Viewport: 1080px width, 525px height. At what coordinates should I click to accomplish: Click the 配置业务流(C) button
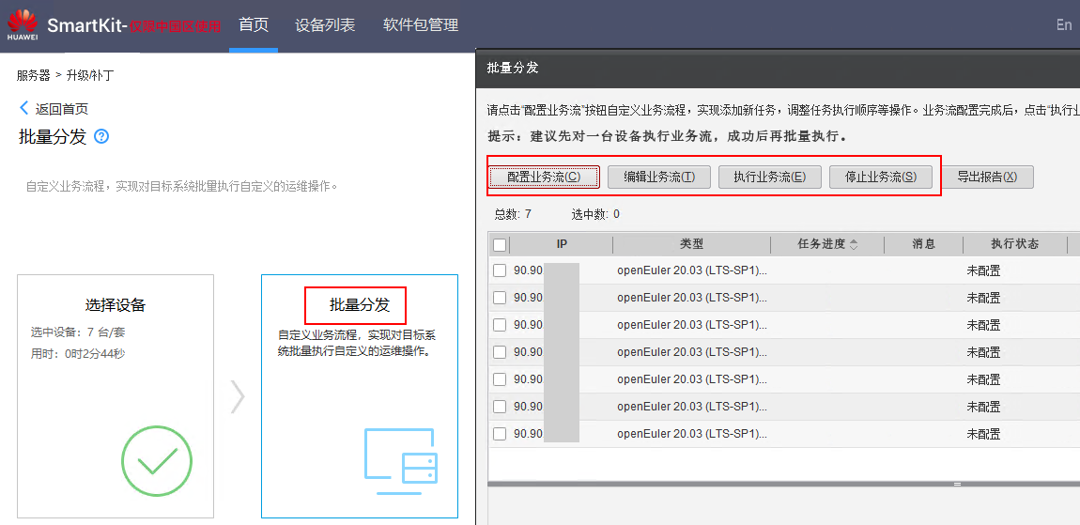pyautogui.click(x=544, y=177)
